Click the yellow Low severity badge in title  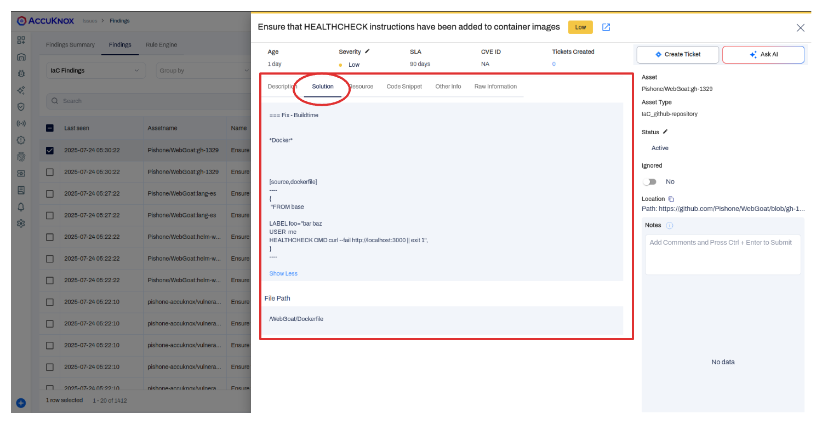[581, 27]
